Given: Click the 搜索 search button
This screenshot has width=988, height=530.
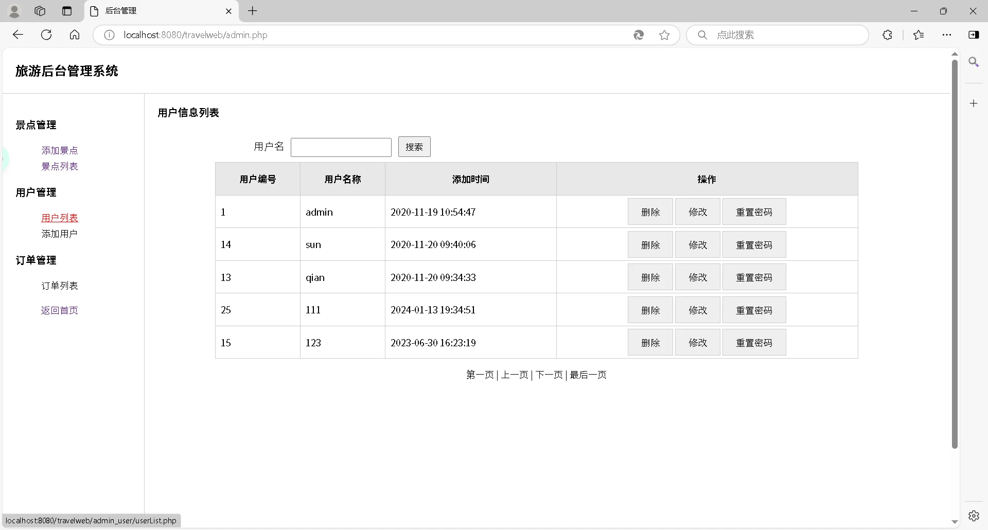Looking at the screenshot, I should [414, 147].
